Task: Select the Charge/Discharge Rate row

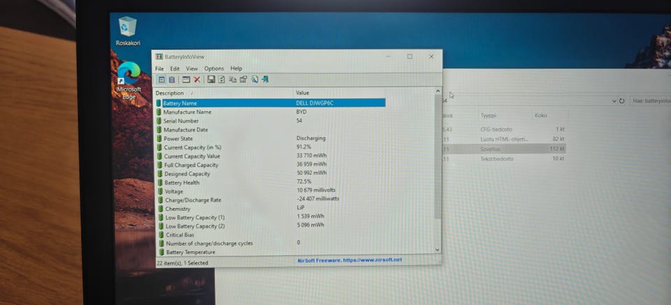Action: (x=271, y=200)
